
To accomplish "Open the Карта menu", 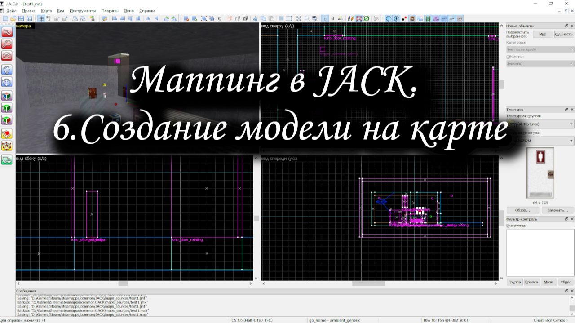I will tap(46, 10).
